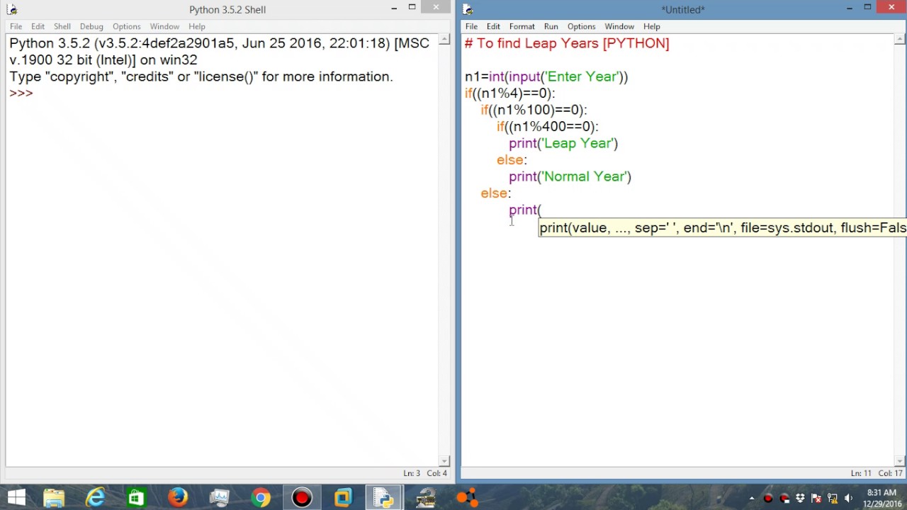907x510 pixels.
Task: Launch Google Chrome from the taskbar
Action: click(x=261, y=498)
